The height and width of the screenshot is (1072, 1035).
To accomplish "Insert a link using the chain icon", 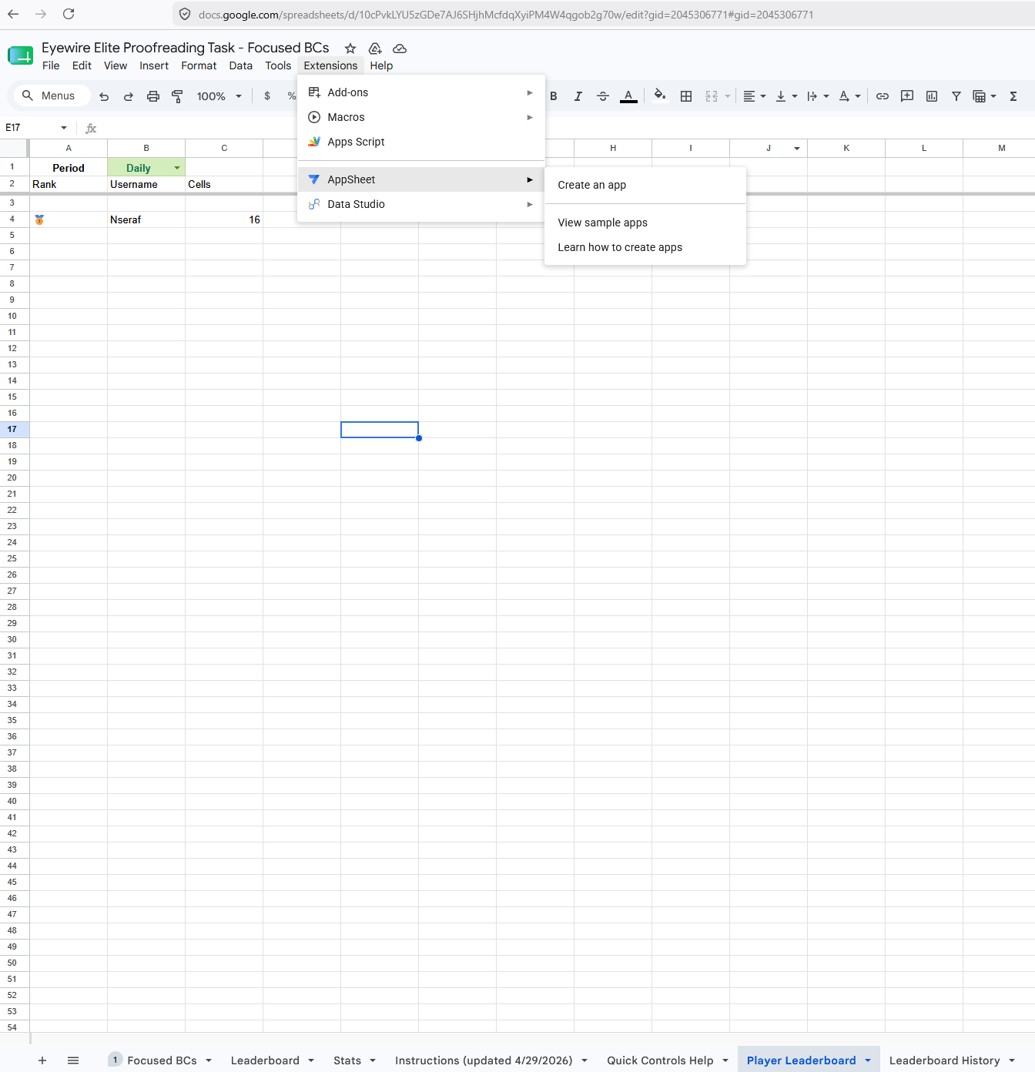I will pyautogui.click(x=883, y=96).
